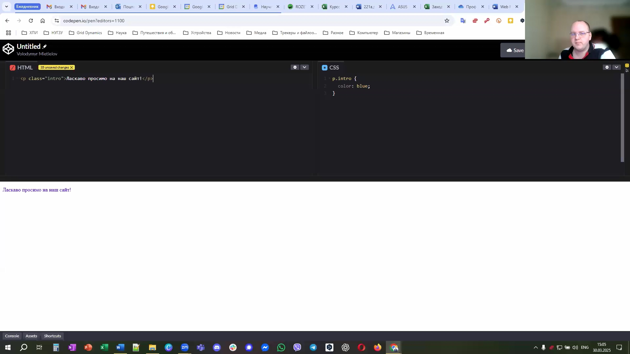
Task: Bookmark page with the star icon
Action: (x=447, y=21)
